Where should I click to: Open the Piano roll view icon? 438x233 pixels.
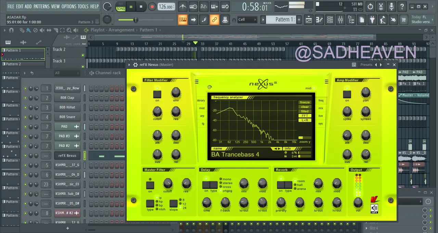pos(319,19)
